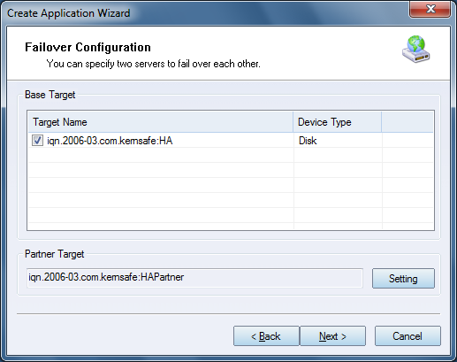Click the fail over description text
This screenshot has height=362, width=457.
point(154,64)
